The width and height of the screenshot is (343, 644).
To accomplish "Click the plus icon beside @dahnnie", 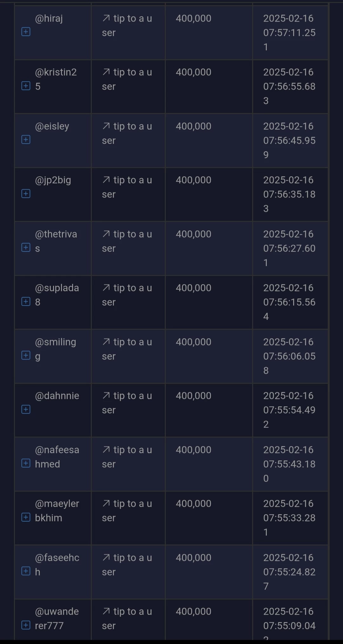I will (26, 409).
